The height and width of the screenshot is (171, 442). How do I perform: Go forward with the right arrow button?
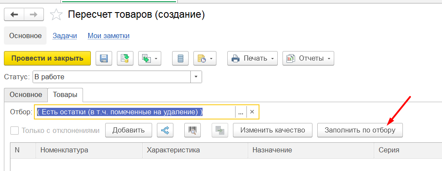(34, 15)
